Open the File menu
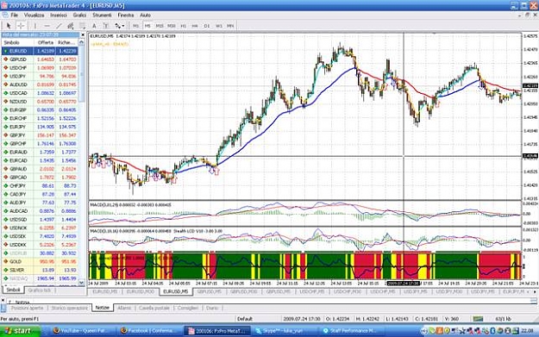 14,16
